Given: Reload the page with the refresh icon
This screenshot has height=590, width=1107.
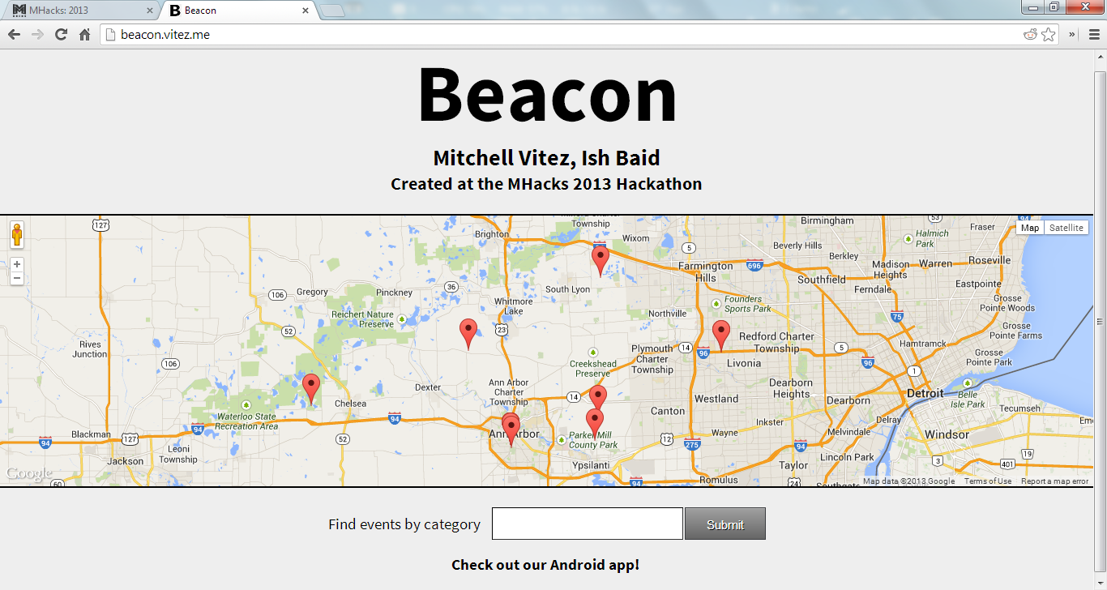Looking at the screenshot, I should point(61,34).
